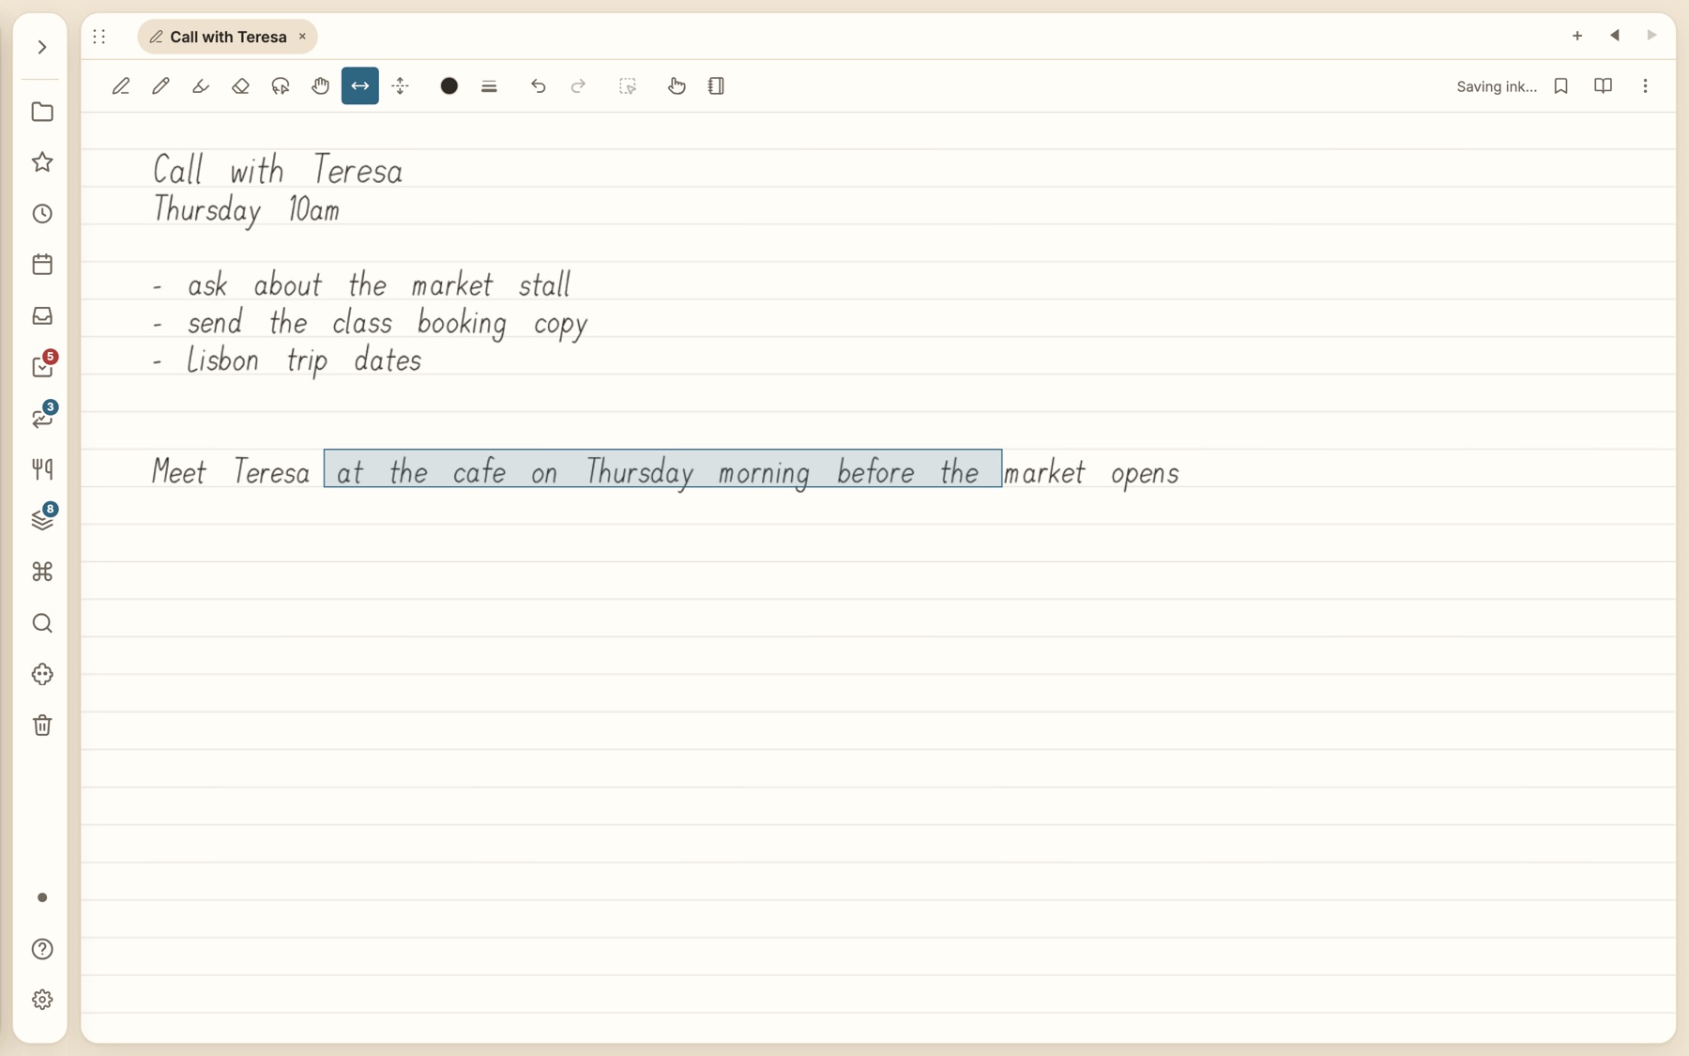
Task: Navigate back with the left triangle
Action: pos(1615,36)
